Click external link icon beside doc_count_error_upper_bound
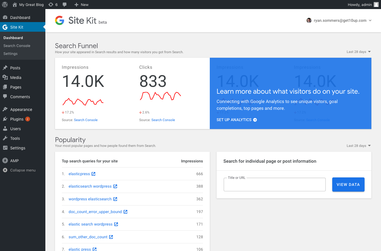 tap(125, 212)
